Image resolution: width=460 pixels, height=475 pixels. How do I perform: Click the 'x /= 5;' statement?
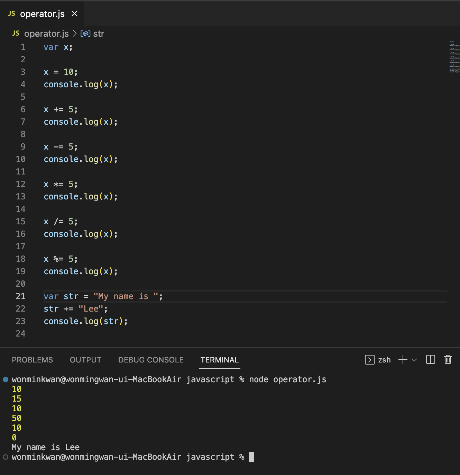tap(61, 222)
